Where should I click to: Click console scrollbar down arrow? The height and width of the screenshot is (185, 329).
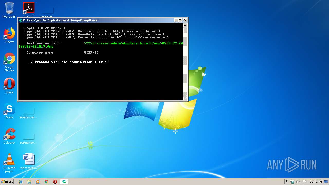pyautogui.click(x=185, y=98)
